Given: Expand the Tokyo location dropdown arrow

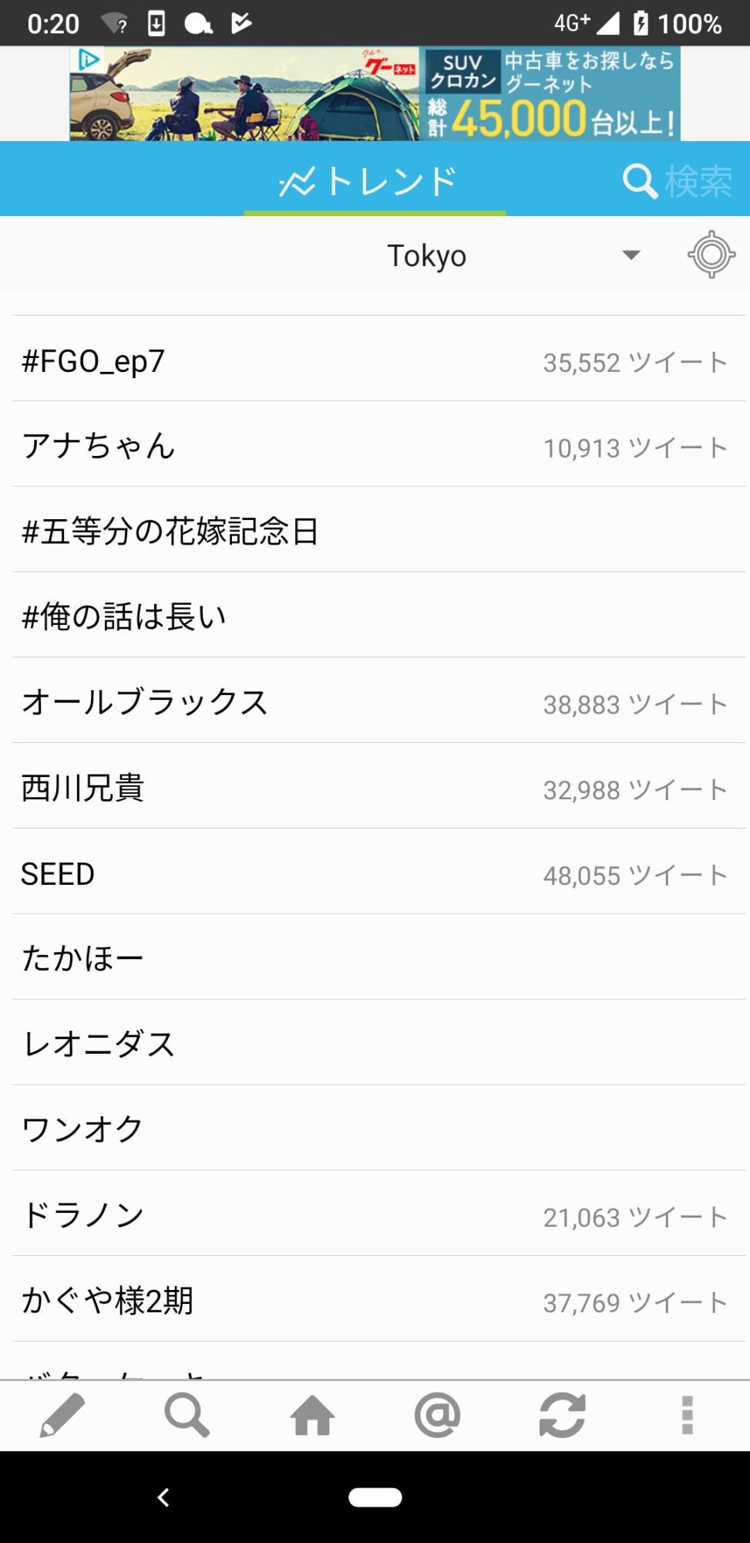Looking at the screenshot, I should pyautogui.click(x=631, y=255).
